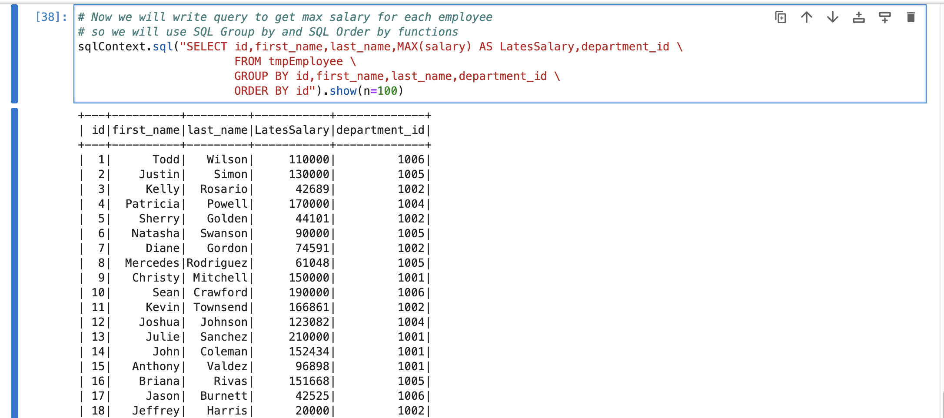This screenshot has width=944, height=418.
Task: Click the 'show' method call in the code
Action: [343, 91]
